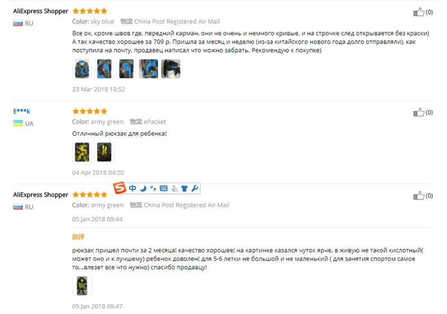This screenshot has width=447, height=314.
Task: Open the E***k reviewer profile link
Action: tap(22, 111)
